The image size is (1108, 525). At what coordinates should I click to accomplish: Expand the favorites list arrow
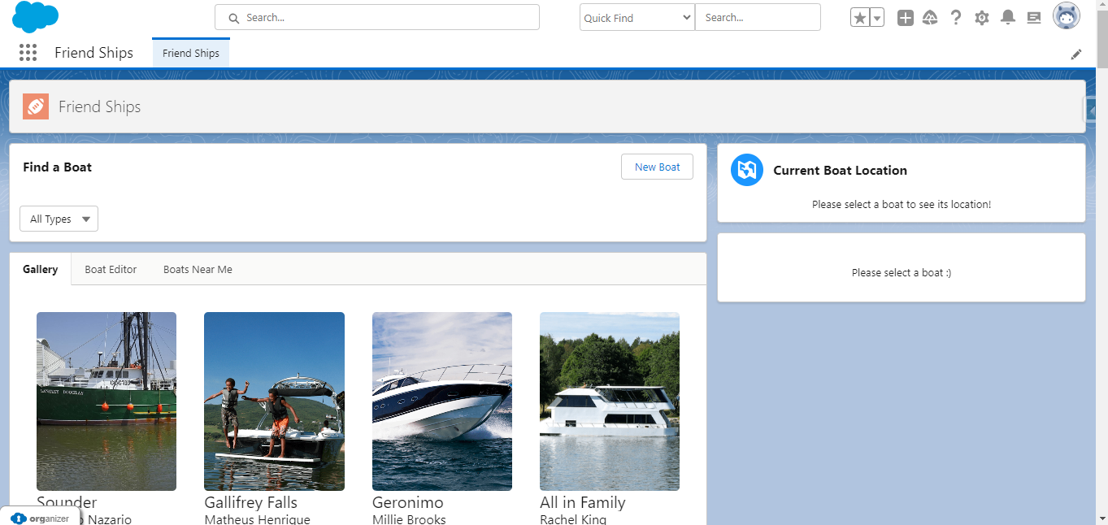pyautogui.click(x=877, y=18)
